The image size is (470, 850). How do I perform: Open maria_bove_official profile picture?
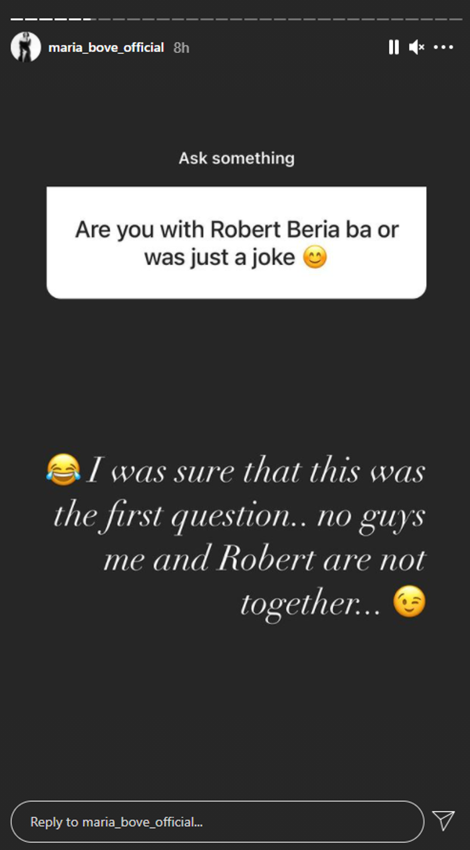click(x=25, y=47)
